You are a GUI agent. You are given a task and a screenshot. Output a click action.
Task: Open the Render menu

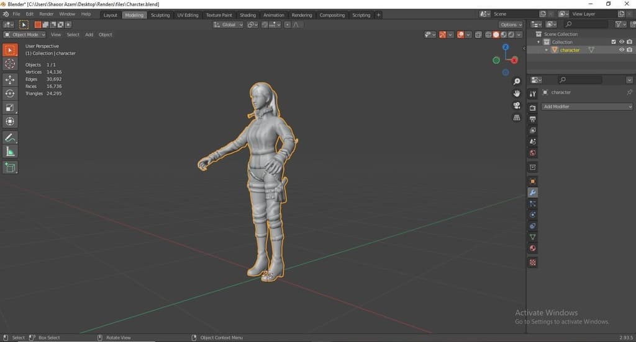point(47,14)
